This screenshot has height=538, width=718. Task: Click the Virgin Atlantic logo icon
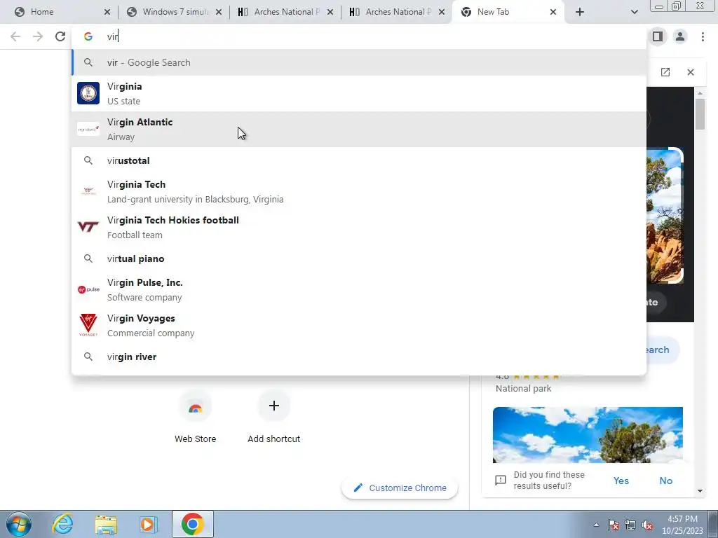(88, 129)
